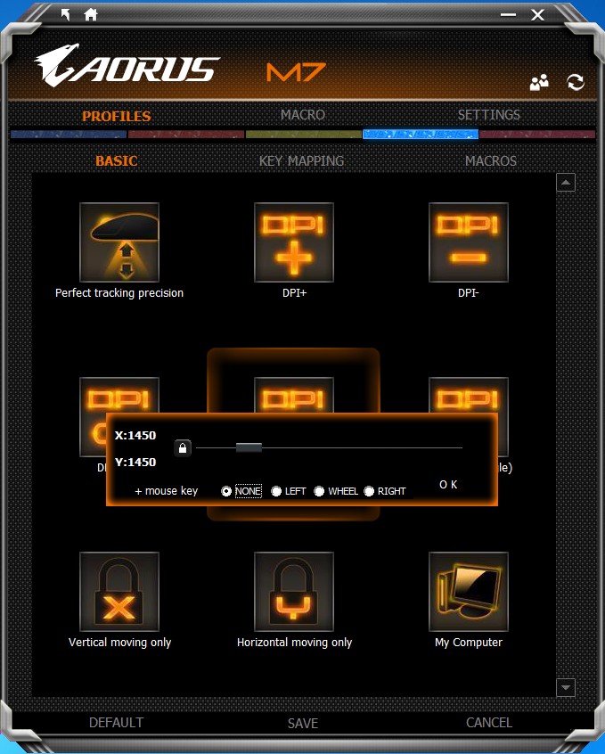Select Perfect tracking precision icon
The width and height of the screenshot is (605, 754).
[x=119, y=242]
